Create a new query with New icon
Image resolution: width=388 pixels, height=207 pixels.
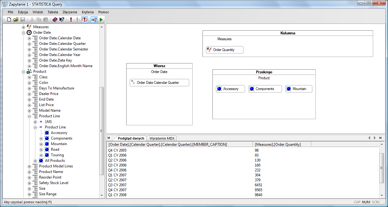click(9, 19)
